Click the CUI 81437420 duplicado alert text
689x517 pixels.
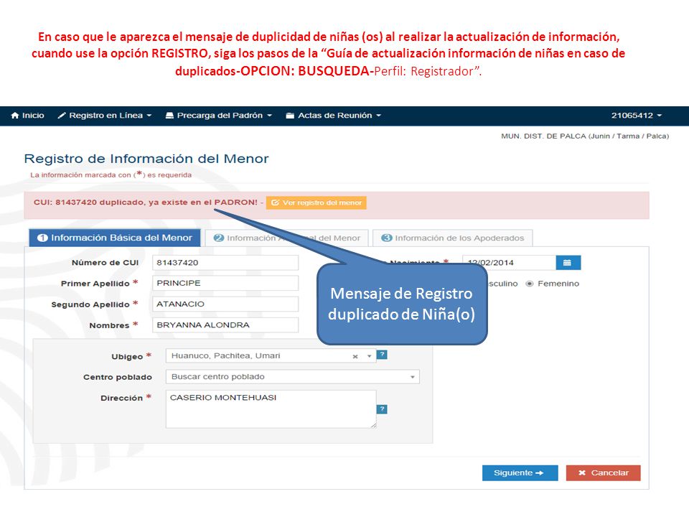tap(146, 202)
